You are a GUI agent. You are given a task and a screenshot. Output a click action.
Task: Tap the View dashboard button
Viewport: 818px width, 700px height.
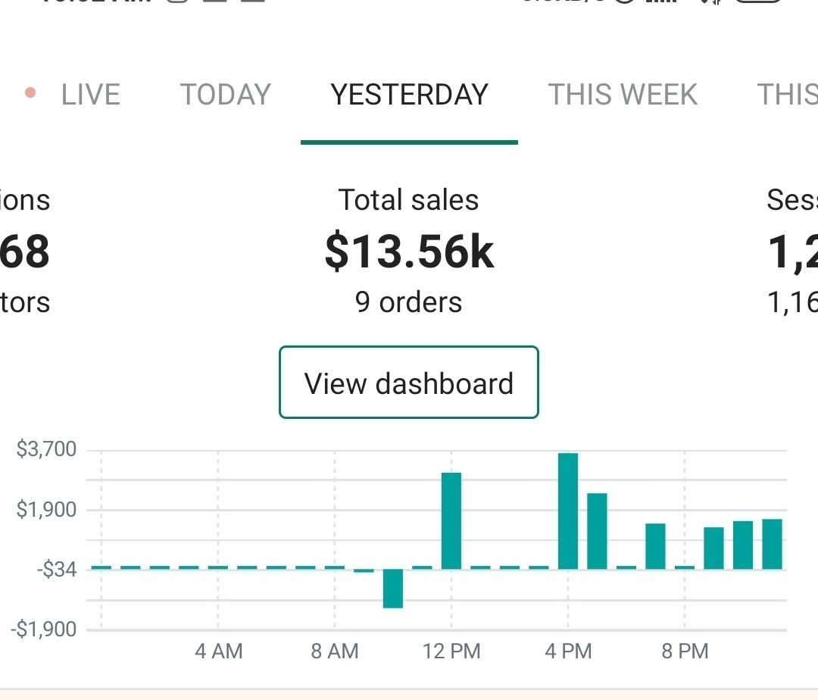point(409,383)
